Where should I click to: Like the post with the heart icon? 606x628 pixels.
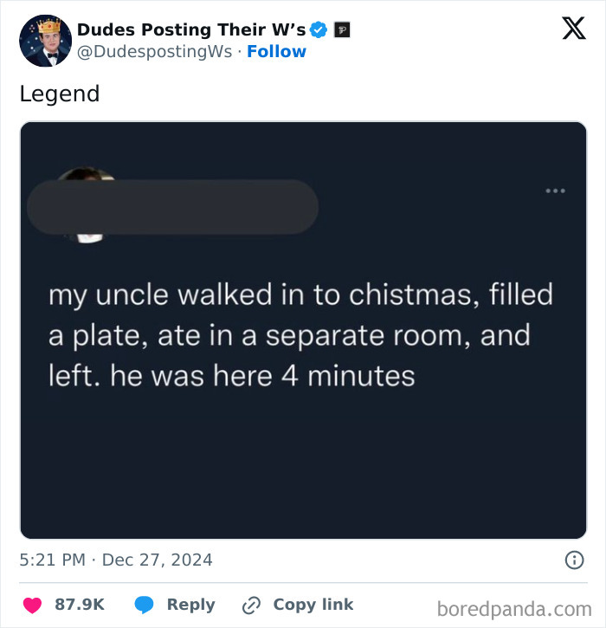tap(33, 605)
